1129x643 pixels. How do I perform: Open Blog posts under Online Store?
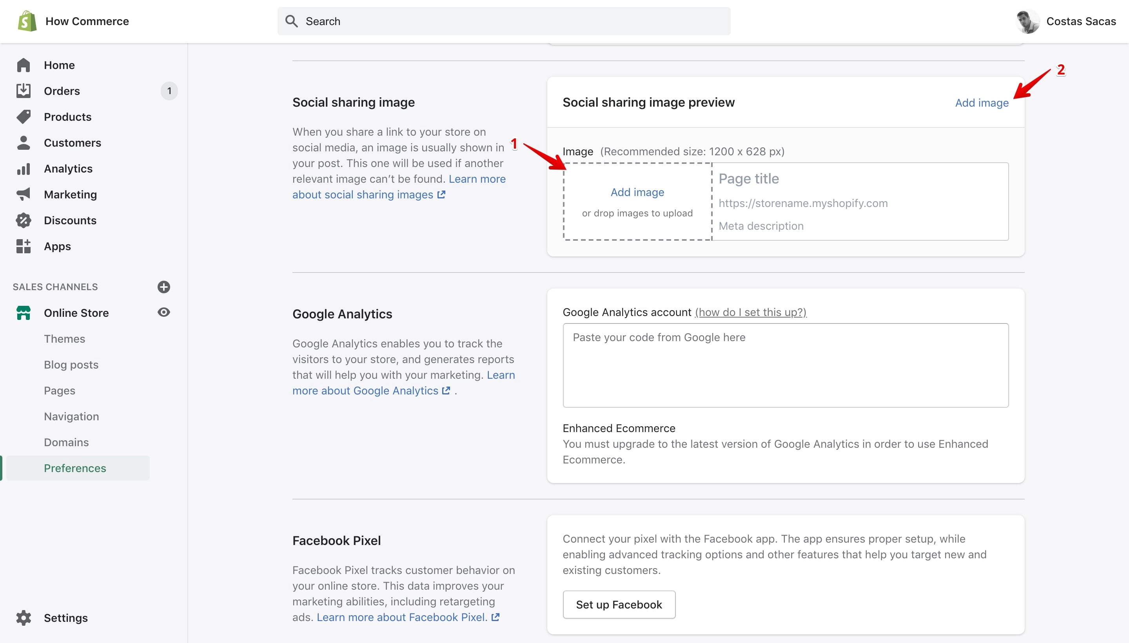pyautogui.click(x=71, y=365)
